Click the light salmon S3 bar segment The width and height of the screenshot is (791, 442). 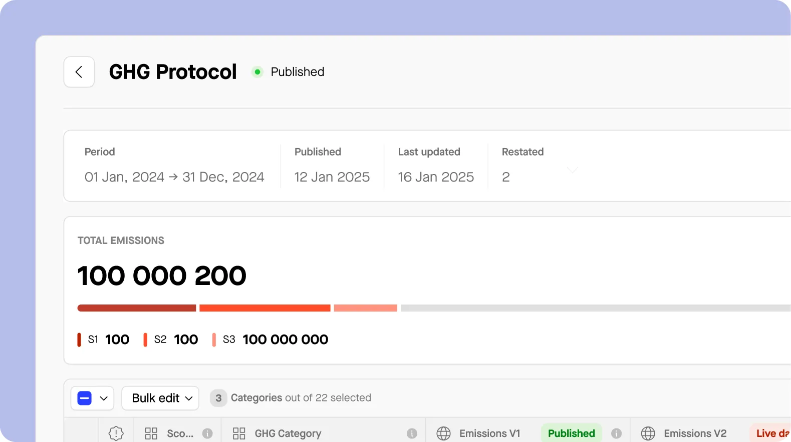point(365,308)
